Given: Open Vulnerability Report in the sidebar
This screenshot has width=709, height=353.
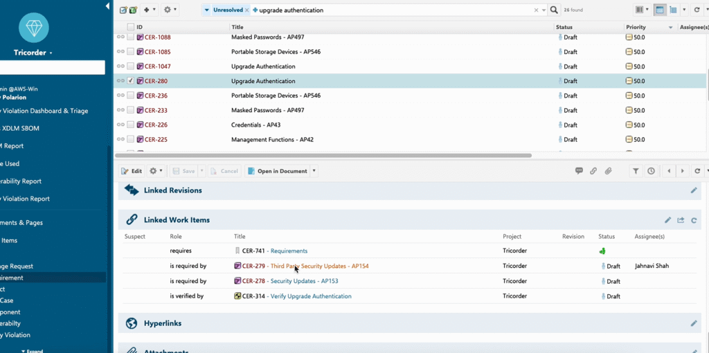Looking at the screenshot, I should tap(22, 181).
